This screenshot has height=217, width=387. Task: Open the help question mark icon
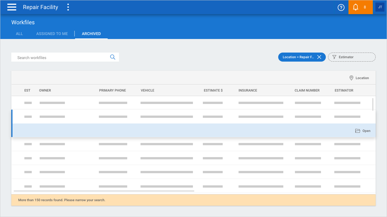coord(341,7)
